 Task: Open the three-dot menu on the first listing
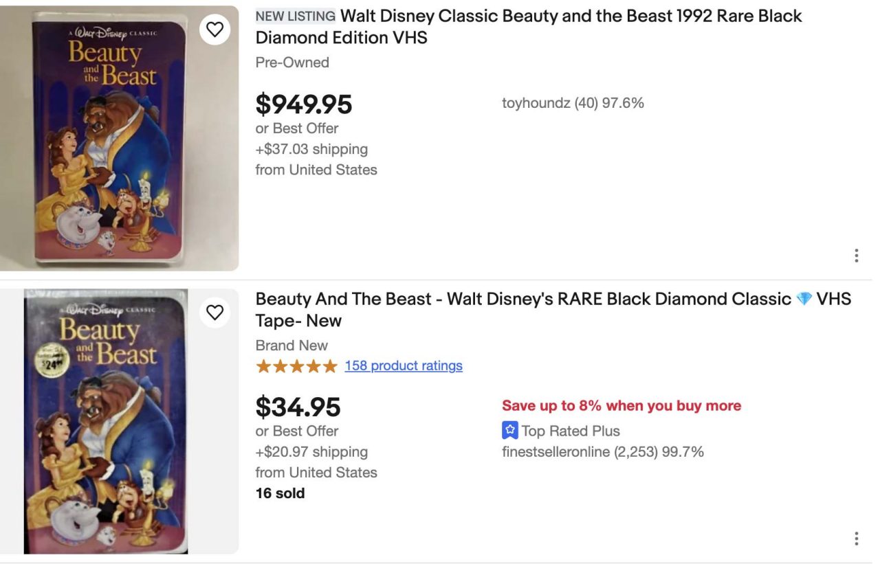click(x=856, y=255)
